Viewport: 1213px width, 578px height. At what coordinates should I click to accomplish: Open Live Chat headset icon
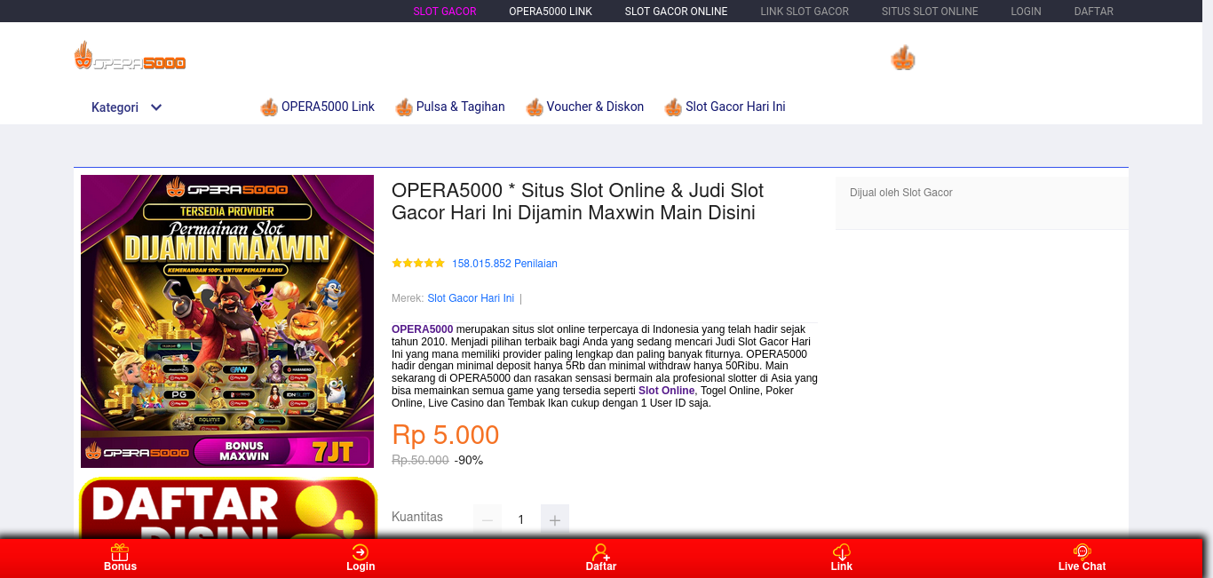coord(1082,551)
